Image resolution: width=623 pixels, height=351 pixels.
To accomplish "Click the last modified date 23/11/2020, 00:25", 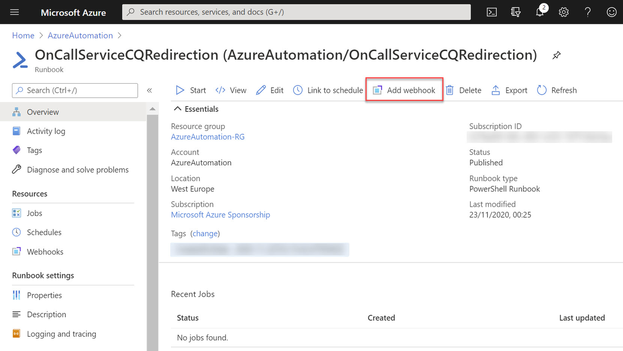I will click(500, 215).
